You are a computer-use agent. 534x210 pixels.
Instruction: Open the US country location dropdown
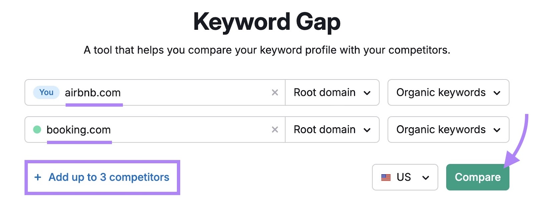[x=405, y=177]
